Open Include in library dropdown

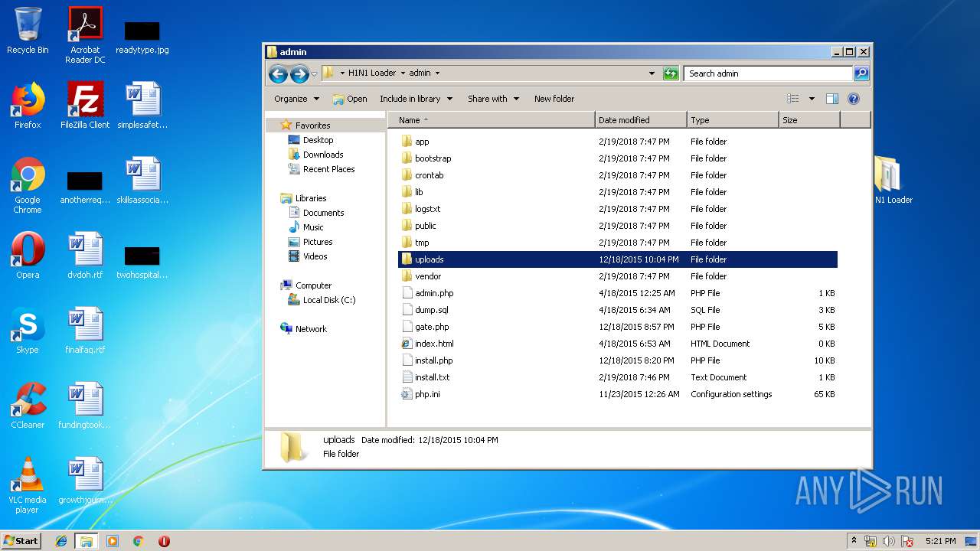[x=416, y=99]
